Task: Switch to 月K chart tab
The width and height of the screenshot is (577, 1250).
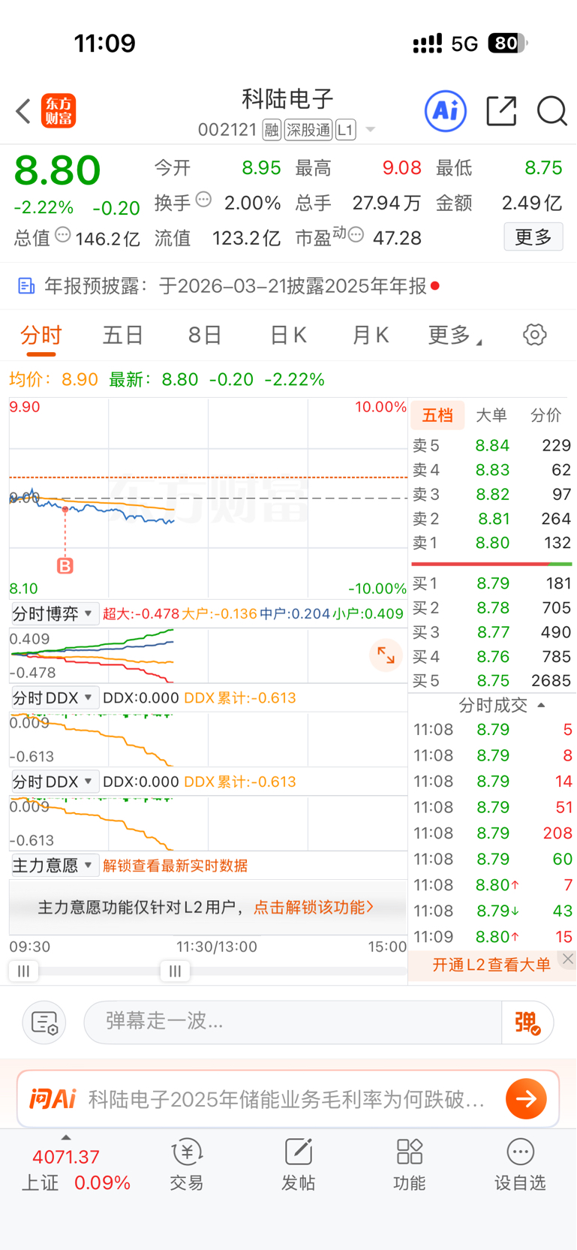Action: (x=371, y=335)
